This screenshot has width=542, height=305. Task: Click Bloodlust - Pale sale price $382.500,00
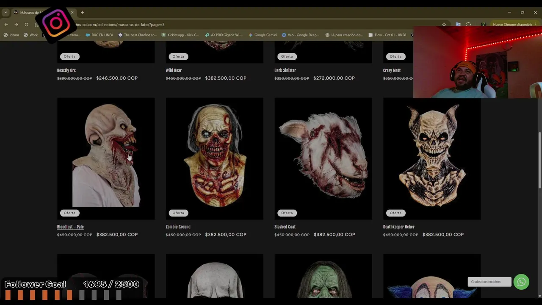pyautogui.click(x=117, y=235)
